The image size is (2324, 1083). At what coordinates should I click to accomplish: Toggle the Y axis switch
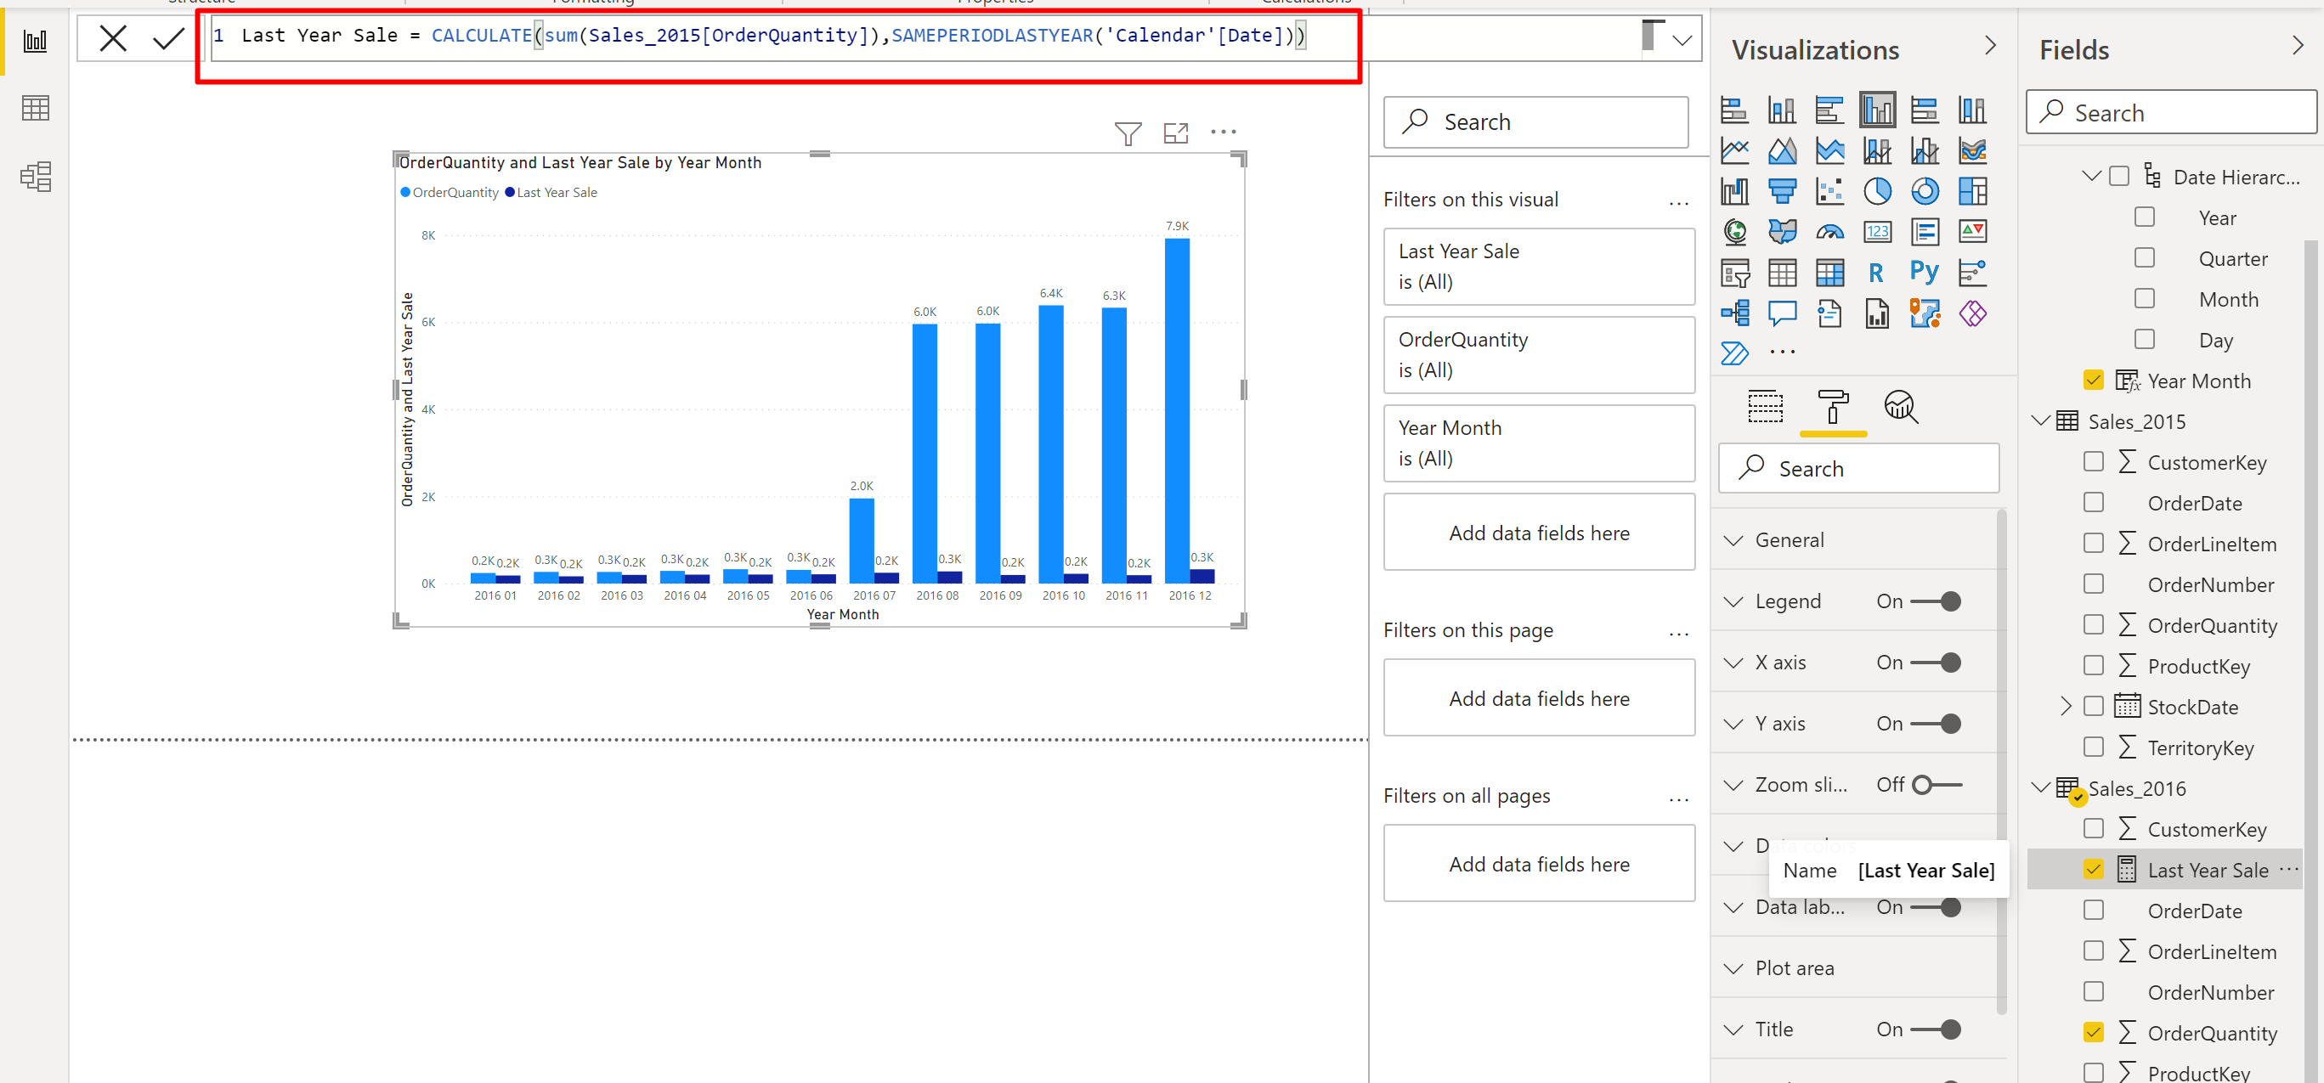tap(1936, 724)
